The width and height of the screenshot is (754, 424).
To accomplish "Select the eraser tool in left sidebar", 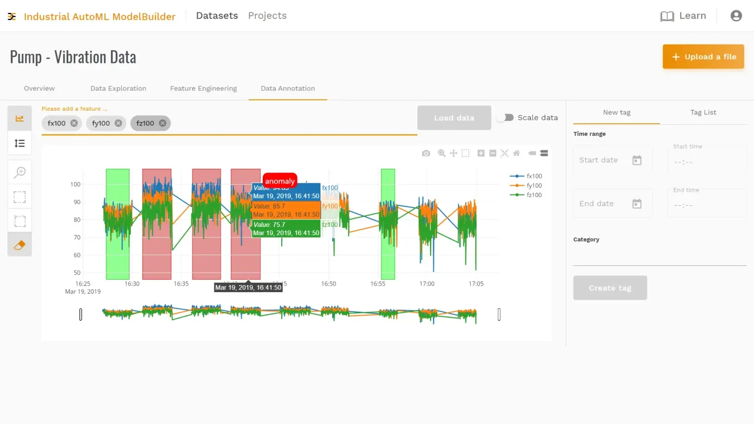I will click(x=20, y=245).
